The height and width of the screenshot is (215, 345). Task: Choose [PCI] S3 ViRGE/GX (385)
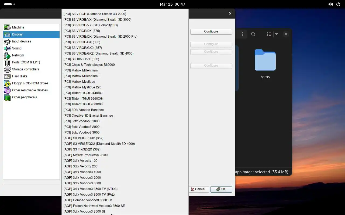(125, 42)
